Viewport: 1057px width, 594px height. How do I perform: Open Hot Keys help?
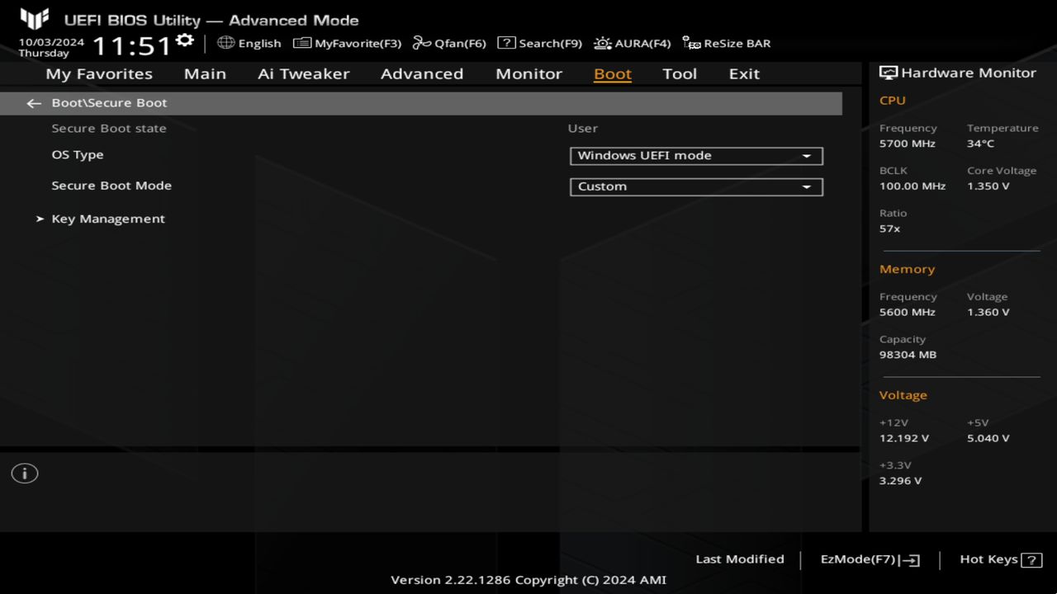1001,559
